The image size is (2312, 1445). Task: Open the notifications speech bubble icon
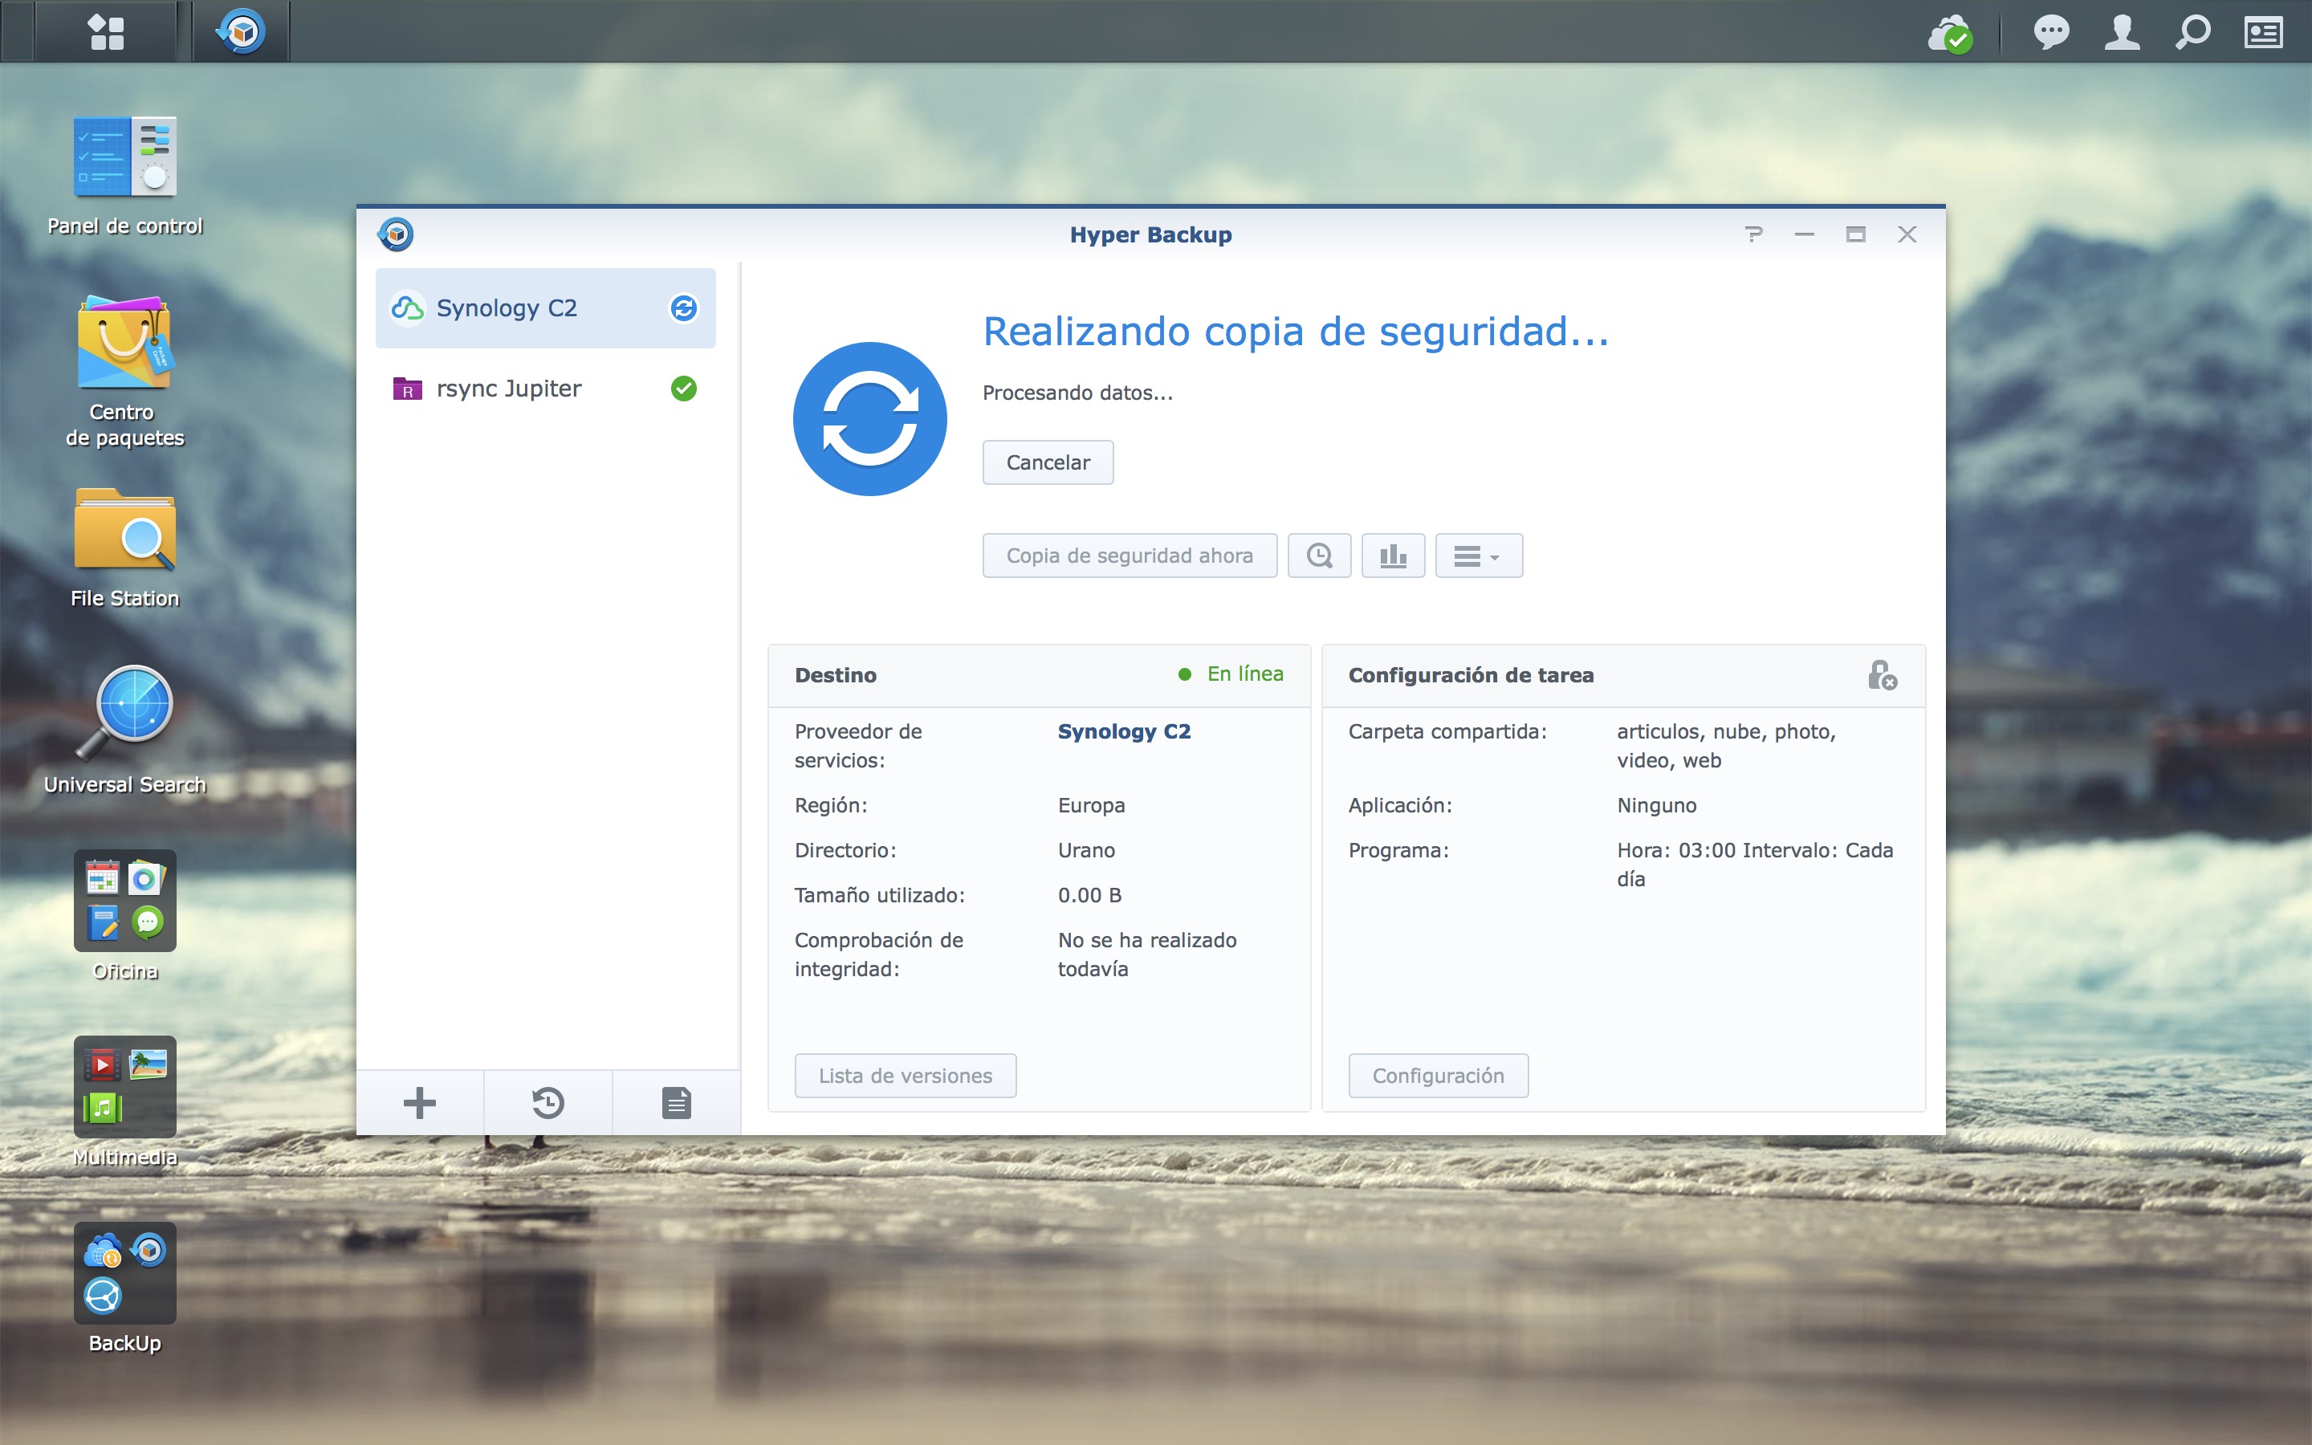[x=2051, y=32]
